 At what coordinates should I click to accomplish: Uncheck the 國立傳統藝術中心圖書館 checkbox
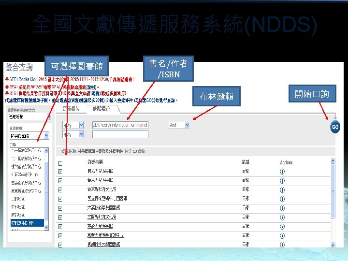(x=60, y=199)
